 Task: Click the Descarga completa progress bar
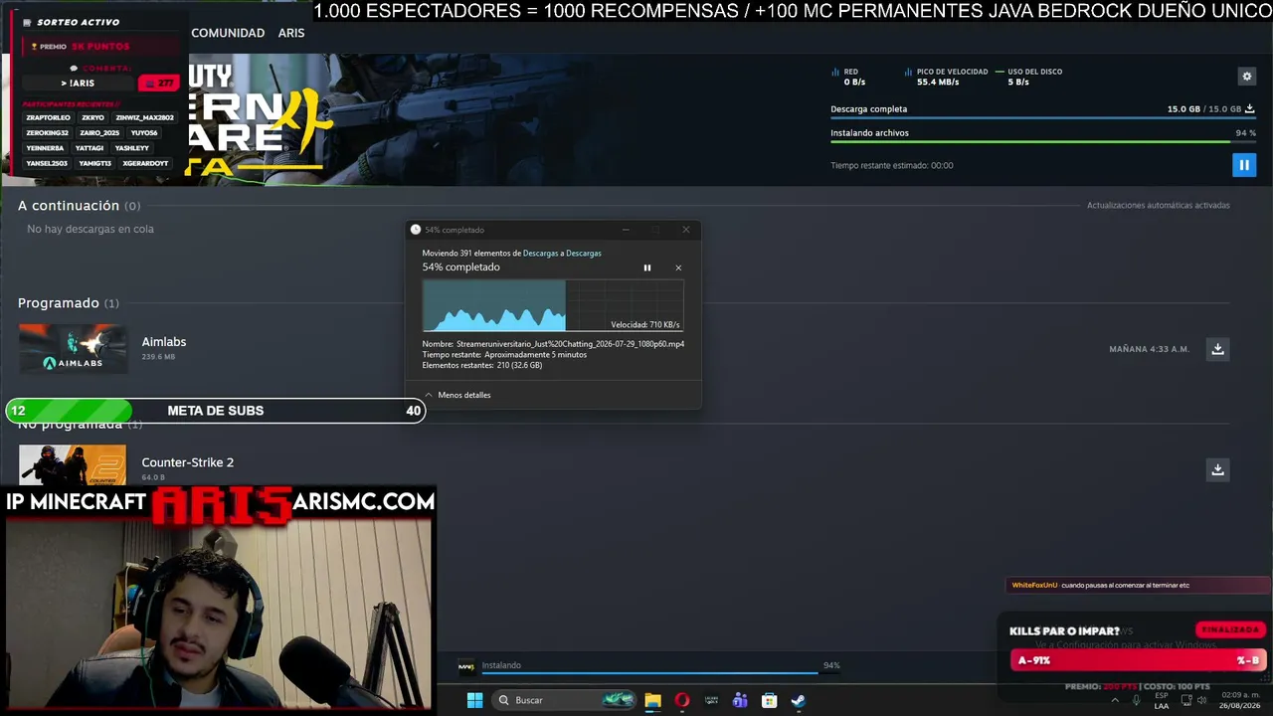(x=1043, y=118)
